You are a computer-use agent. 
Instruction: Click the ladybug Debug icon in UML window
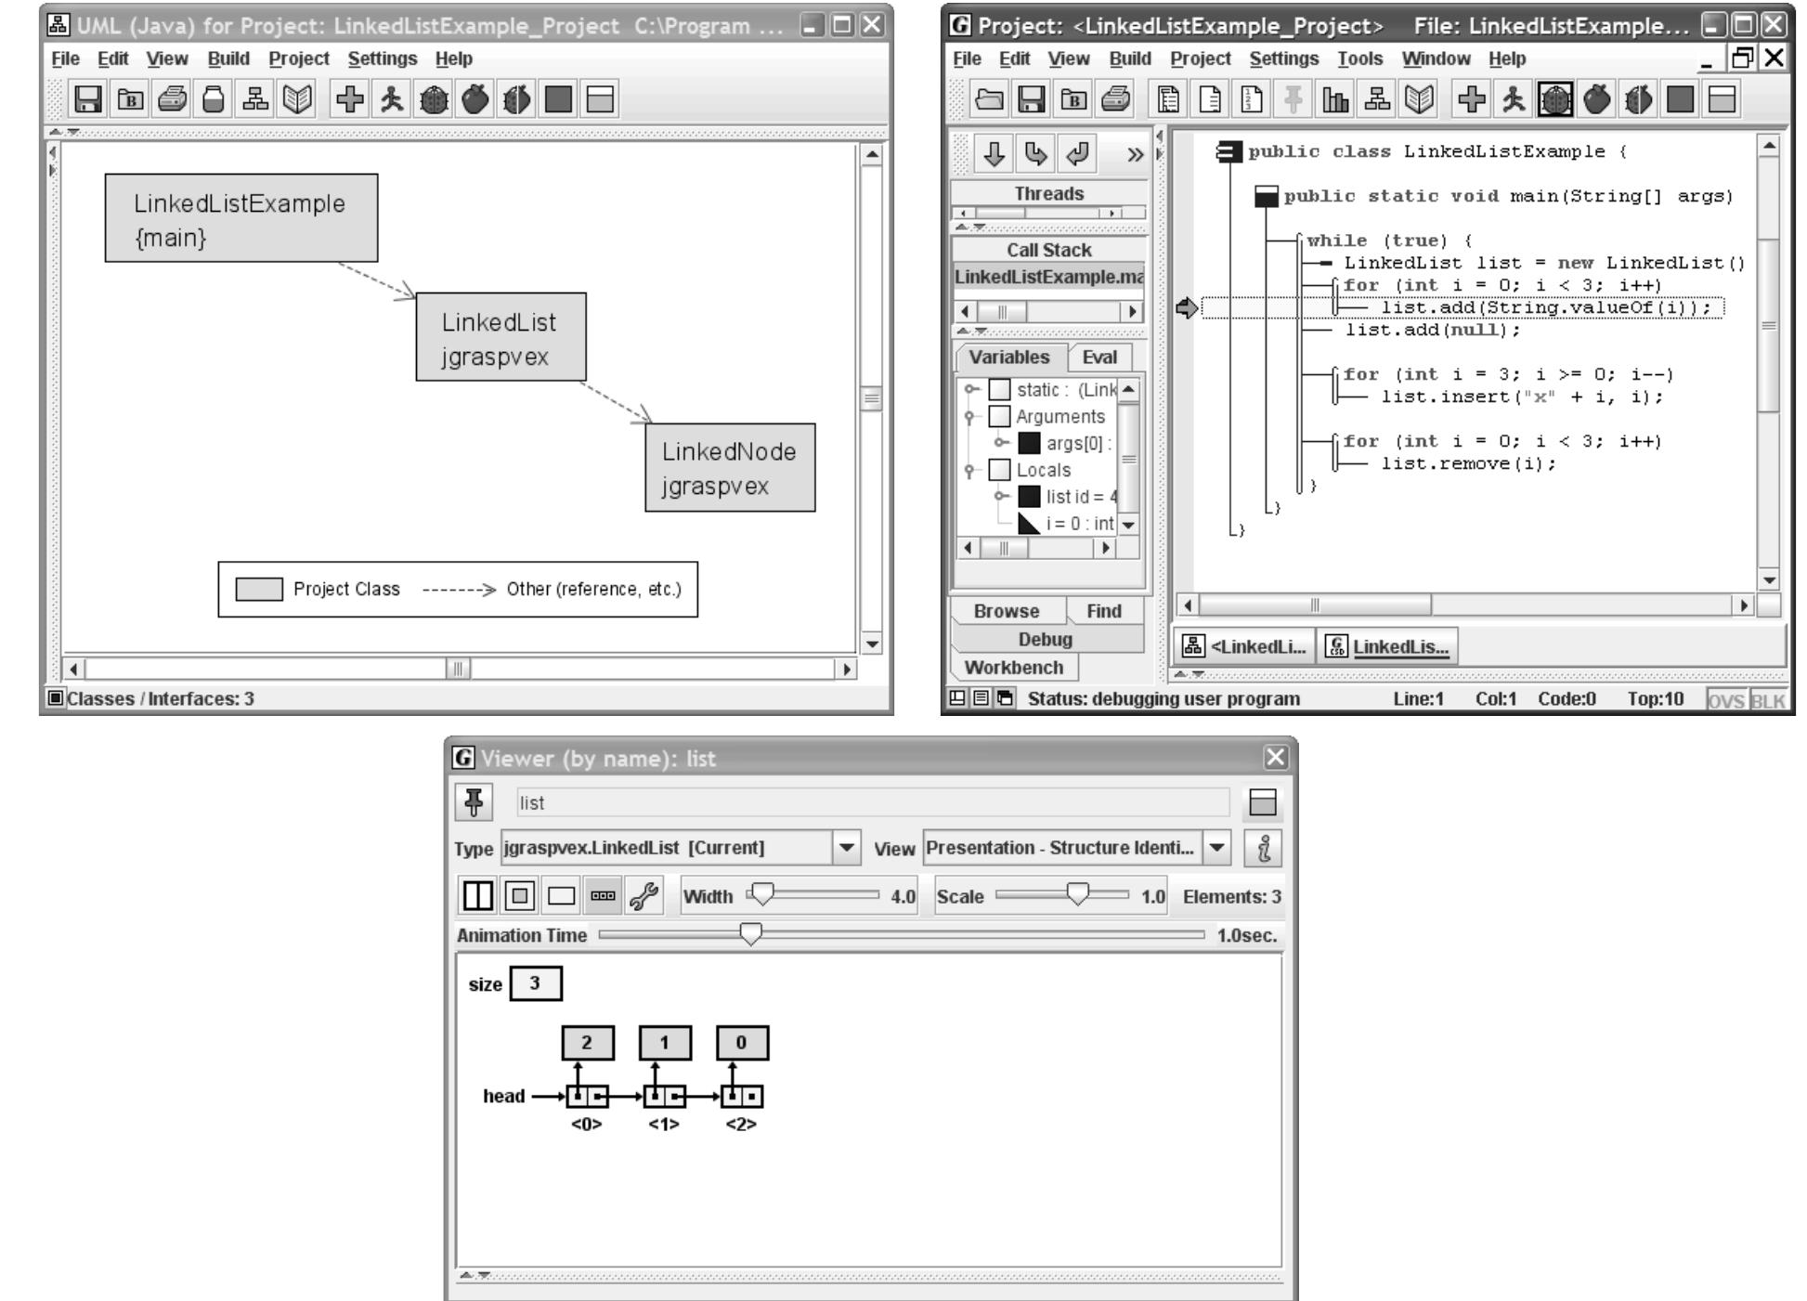click(433, 99)
